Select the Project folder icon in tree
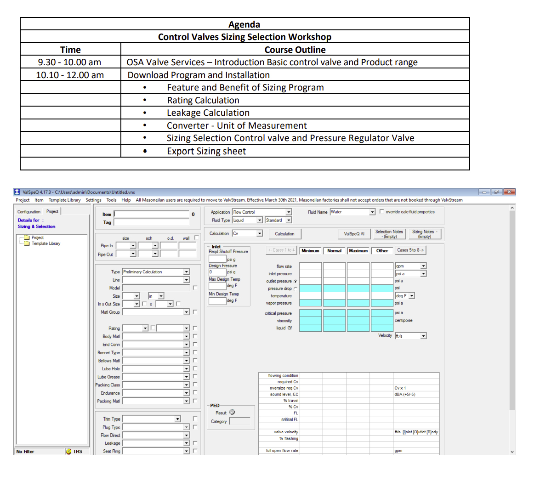 click(27, 238)
